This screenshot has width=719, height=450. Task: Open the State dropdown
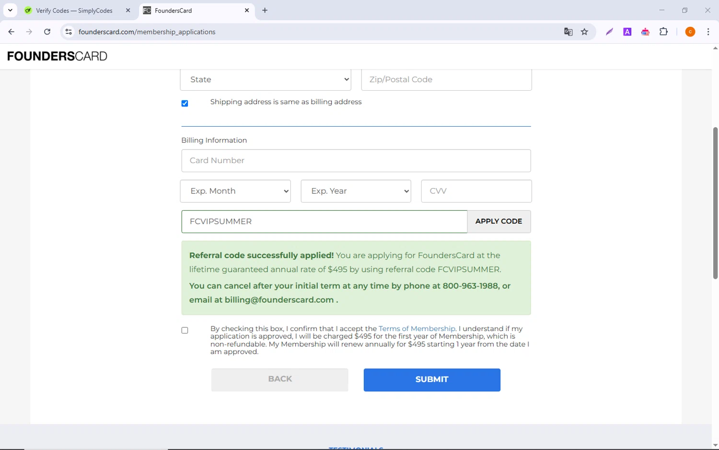point(266,80)
